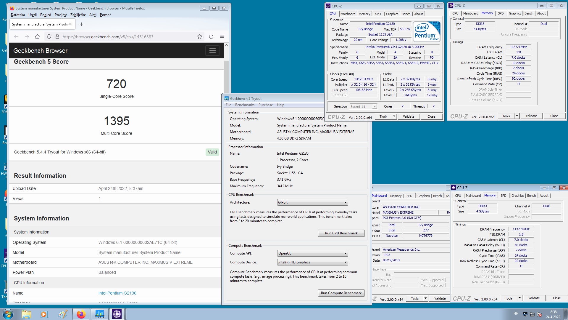Switch to Graphics tab in bottom-right CPU-Z window
Viewport: 568px width, 320px height.
point(517,196)
